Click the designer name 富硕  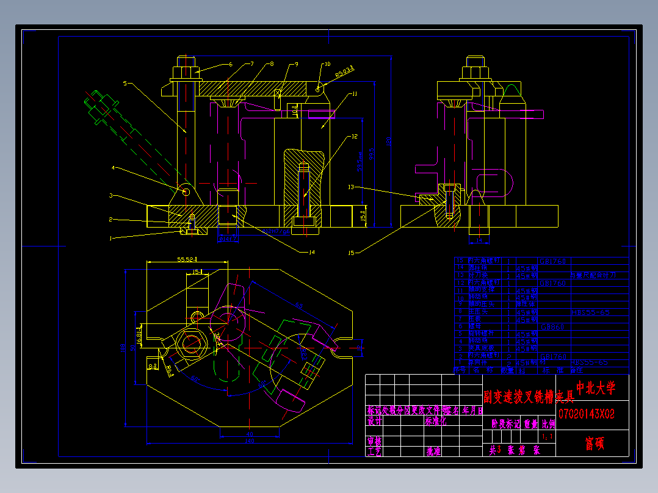pyautogui.click(x=595, y=443)
